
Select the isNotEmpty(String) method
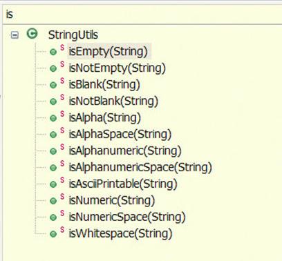(117, 68)
